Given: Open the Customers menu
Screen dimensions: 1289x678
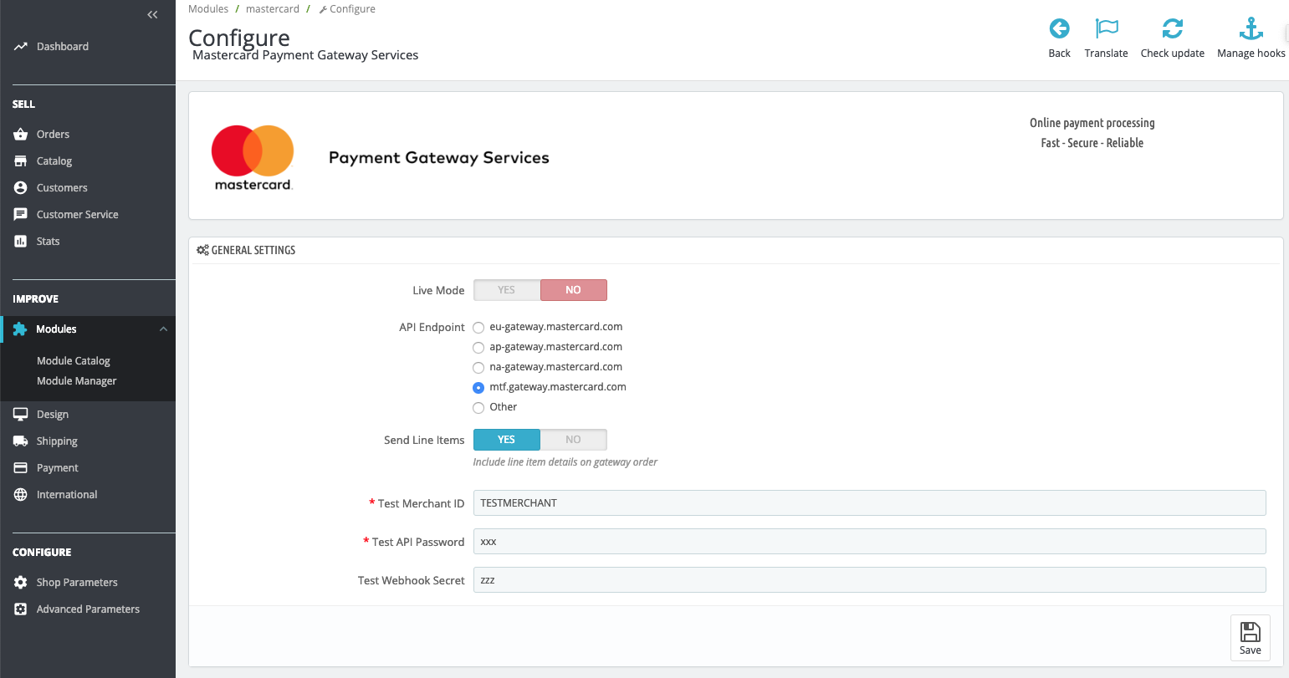Looking at the screenshot, I should 62,187.
